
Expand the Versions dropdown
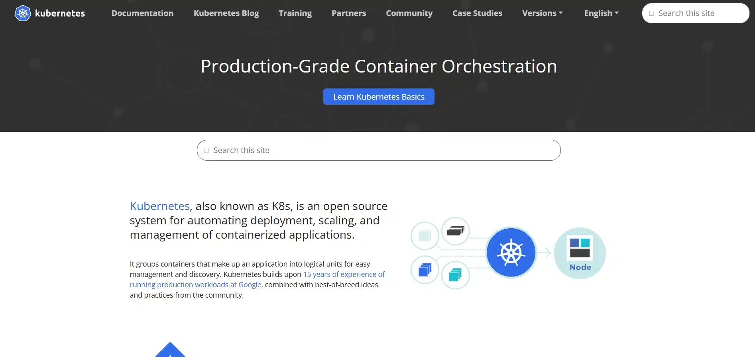pos(543,13)
